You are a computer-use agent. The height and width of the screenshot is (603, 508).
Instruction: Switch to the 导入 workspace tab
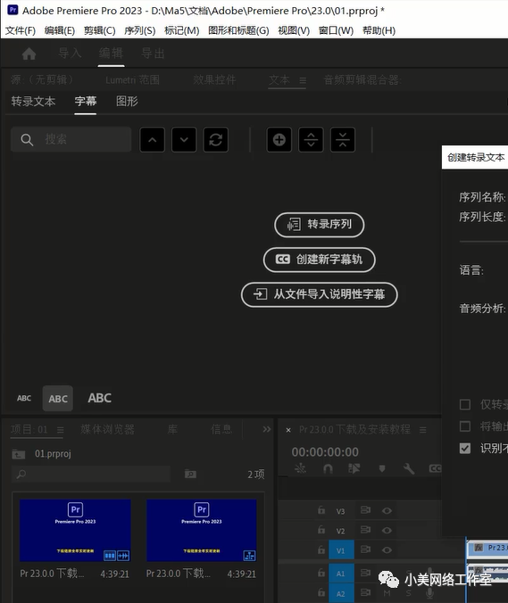(70, 54)
